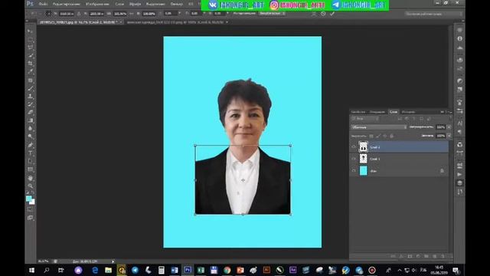The width and height of the screenshot is (490, 276).
Task: Create new group folder icon
Action: point(426,256)
